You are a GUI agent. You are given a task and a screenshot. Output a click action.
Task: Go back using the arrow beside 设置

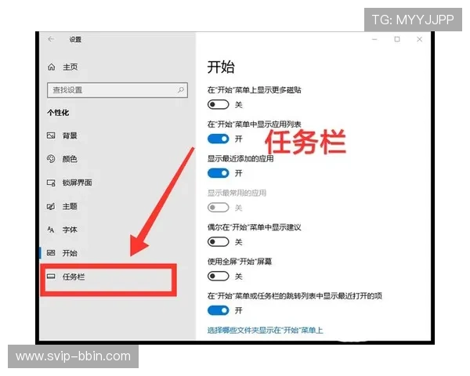tap(51, 39)
